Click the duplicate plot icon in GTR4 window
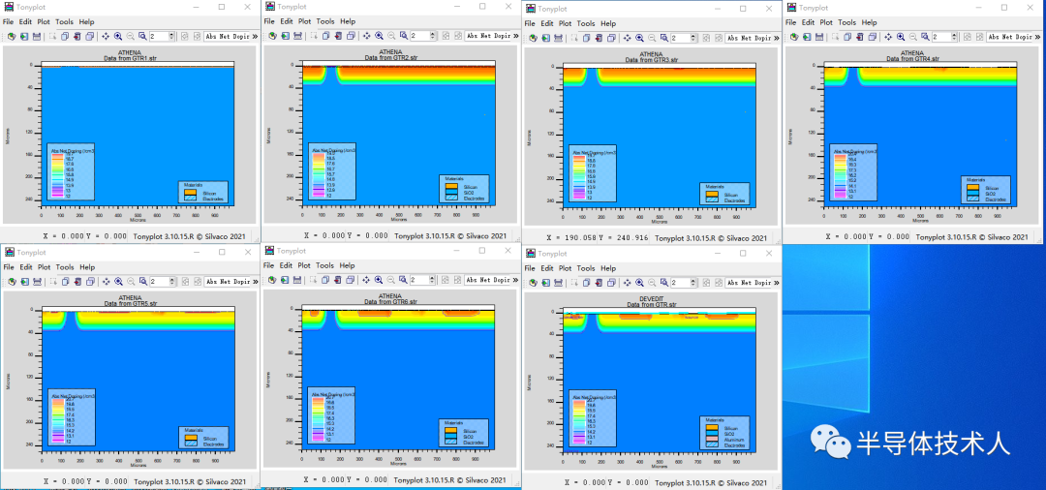 click(847, 37)
